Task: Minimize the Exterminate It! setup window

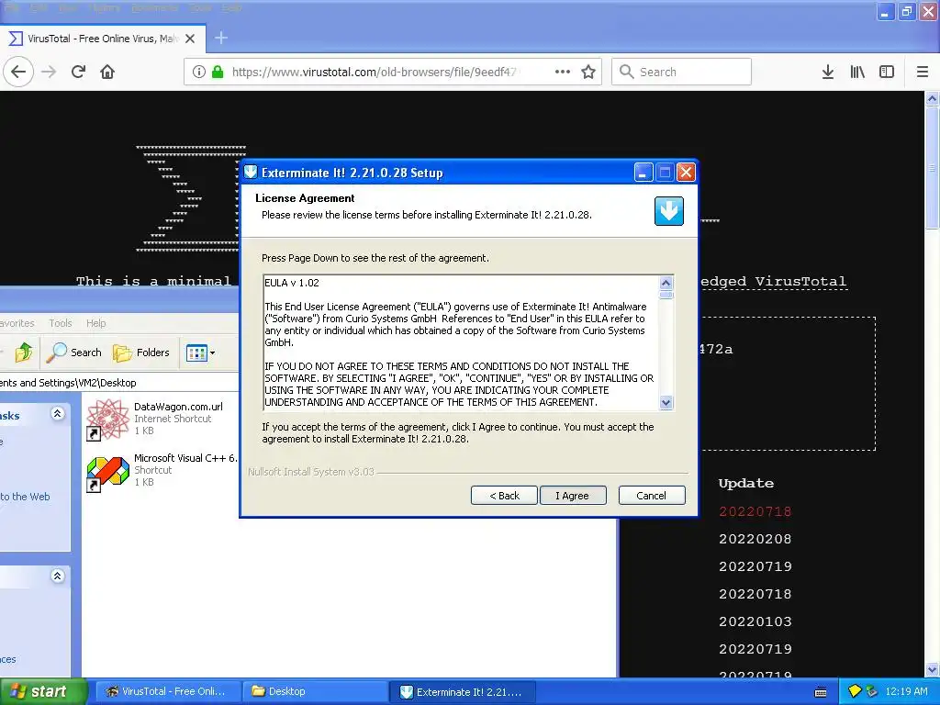Action: coord(643,173)
